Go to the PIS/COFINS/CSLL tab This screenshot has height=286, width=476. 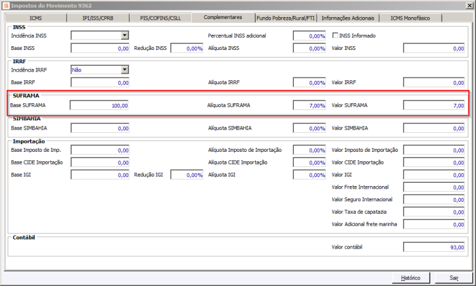click(161, 18)
